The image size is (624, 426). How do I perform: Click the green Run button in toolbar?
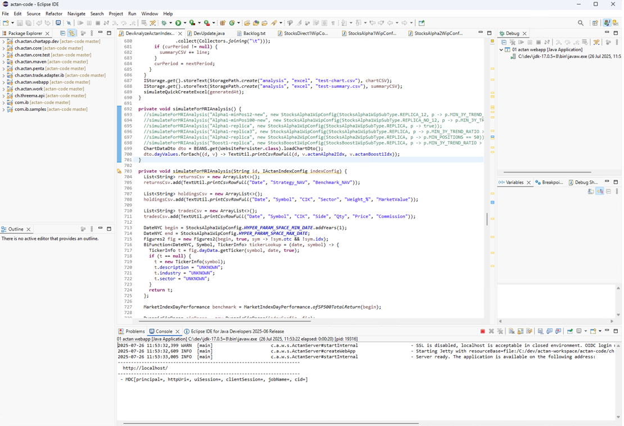pyautogui.click(x=178, y=23)
